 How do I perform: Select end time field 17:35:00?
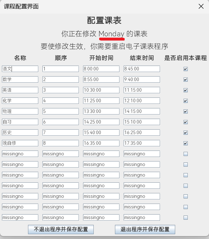[x=142, y=143]
